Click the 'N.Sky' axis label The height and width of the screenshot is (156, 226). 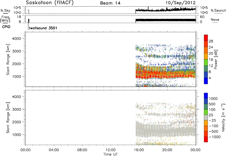click(x=5, y=10)
